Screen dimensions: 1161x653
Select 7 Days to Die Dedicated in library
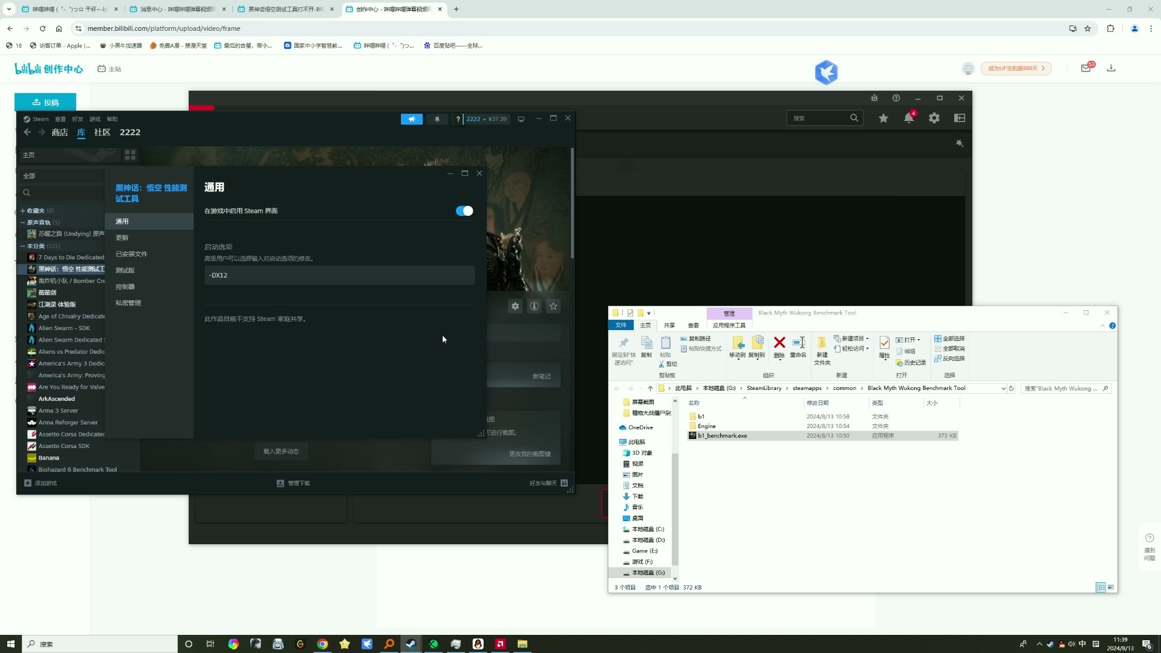pyautogui.click(x=67, y=258)
